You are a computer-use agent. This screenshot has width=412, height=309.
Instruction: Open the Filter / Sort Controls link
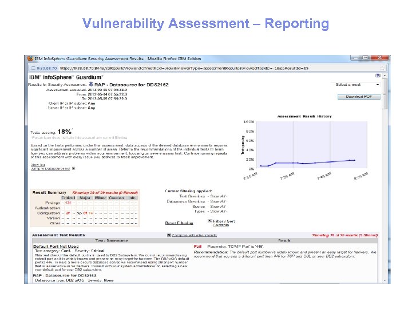pyautogui.click(x=224, y=223)
